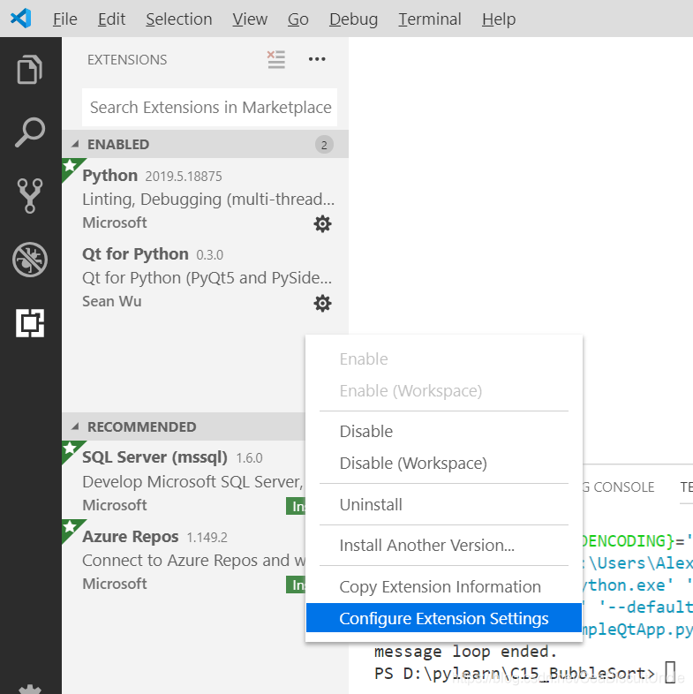Choose Configure Extension Settings
The height and width of the screenshot is (694, 693).
coord(444,618)
